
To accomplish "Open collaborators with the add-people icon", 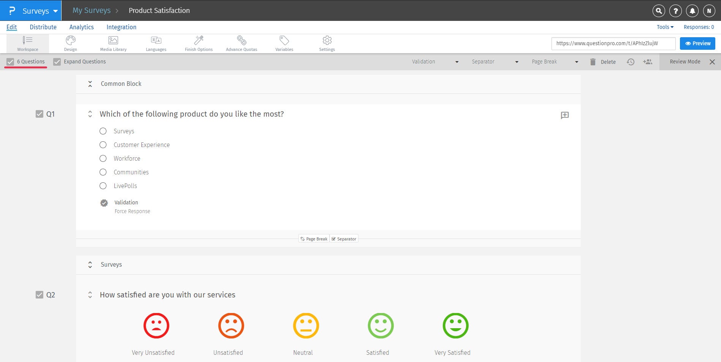I will pyautogui.click(x=648, y=62).
